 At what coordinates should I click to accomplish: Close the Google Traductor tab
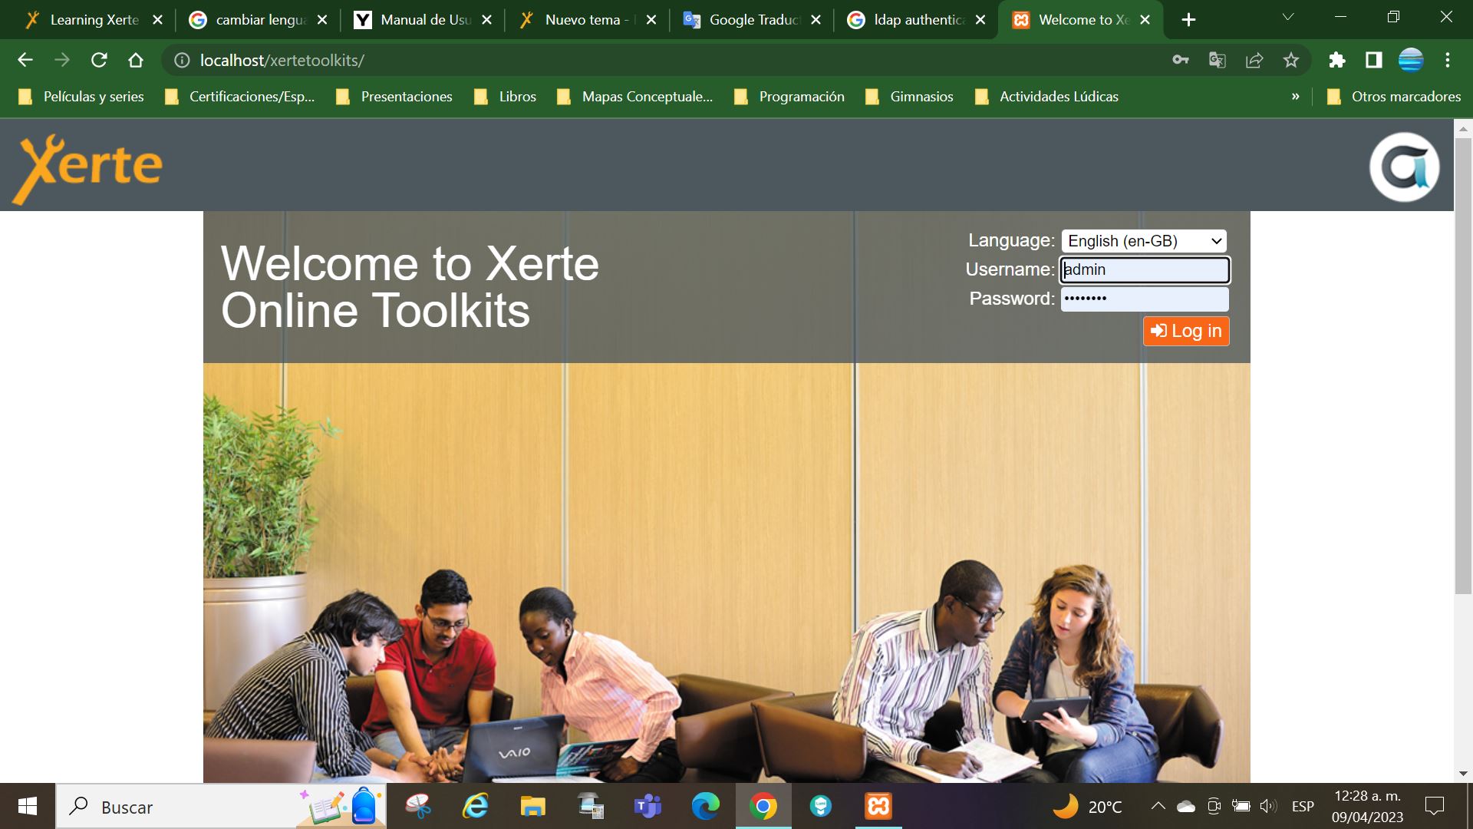click(x=816, y=20)
